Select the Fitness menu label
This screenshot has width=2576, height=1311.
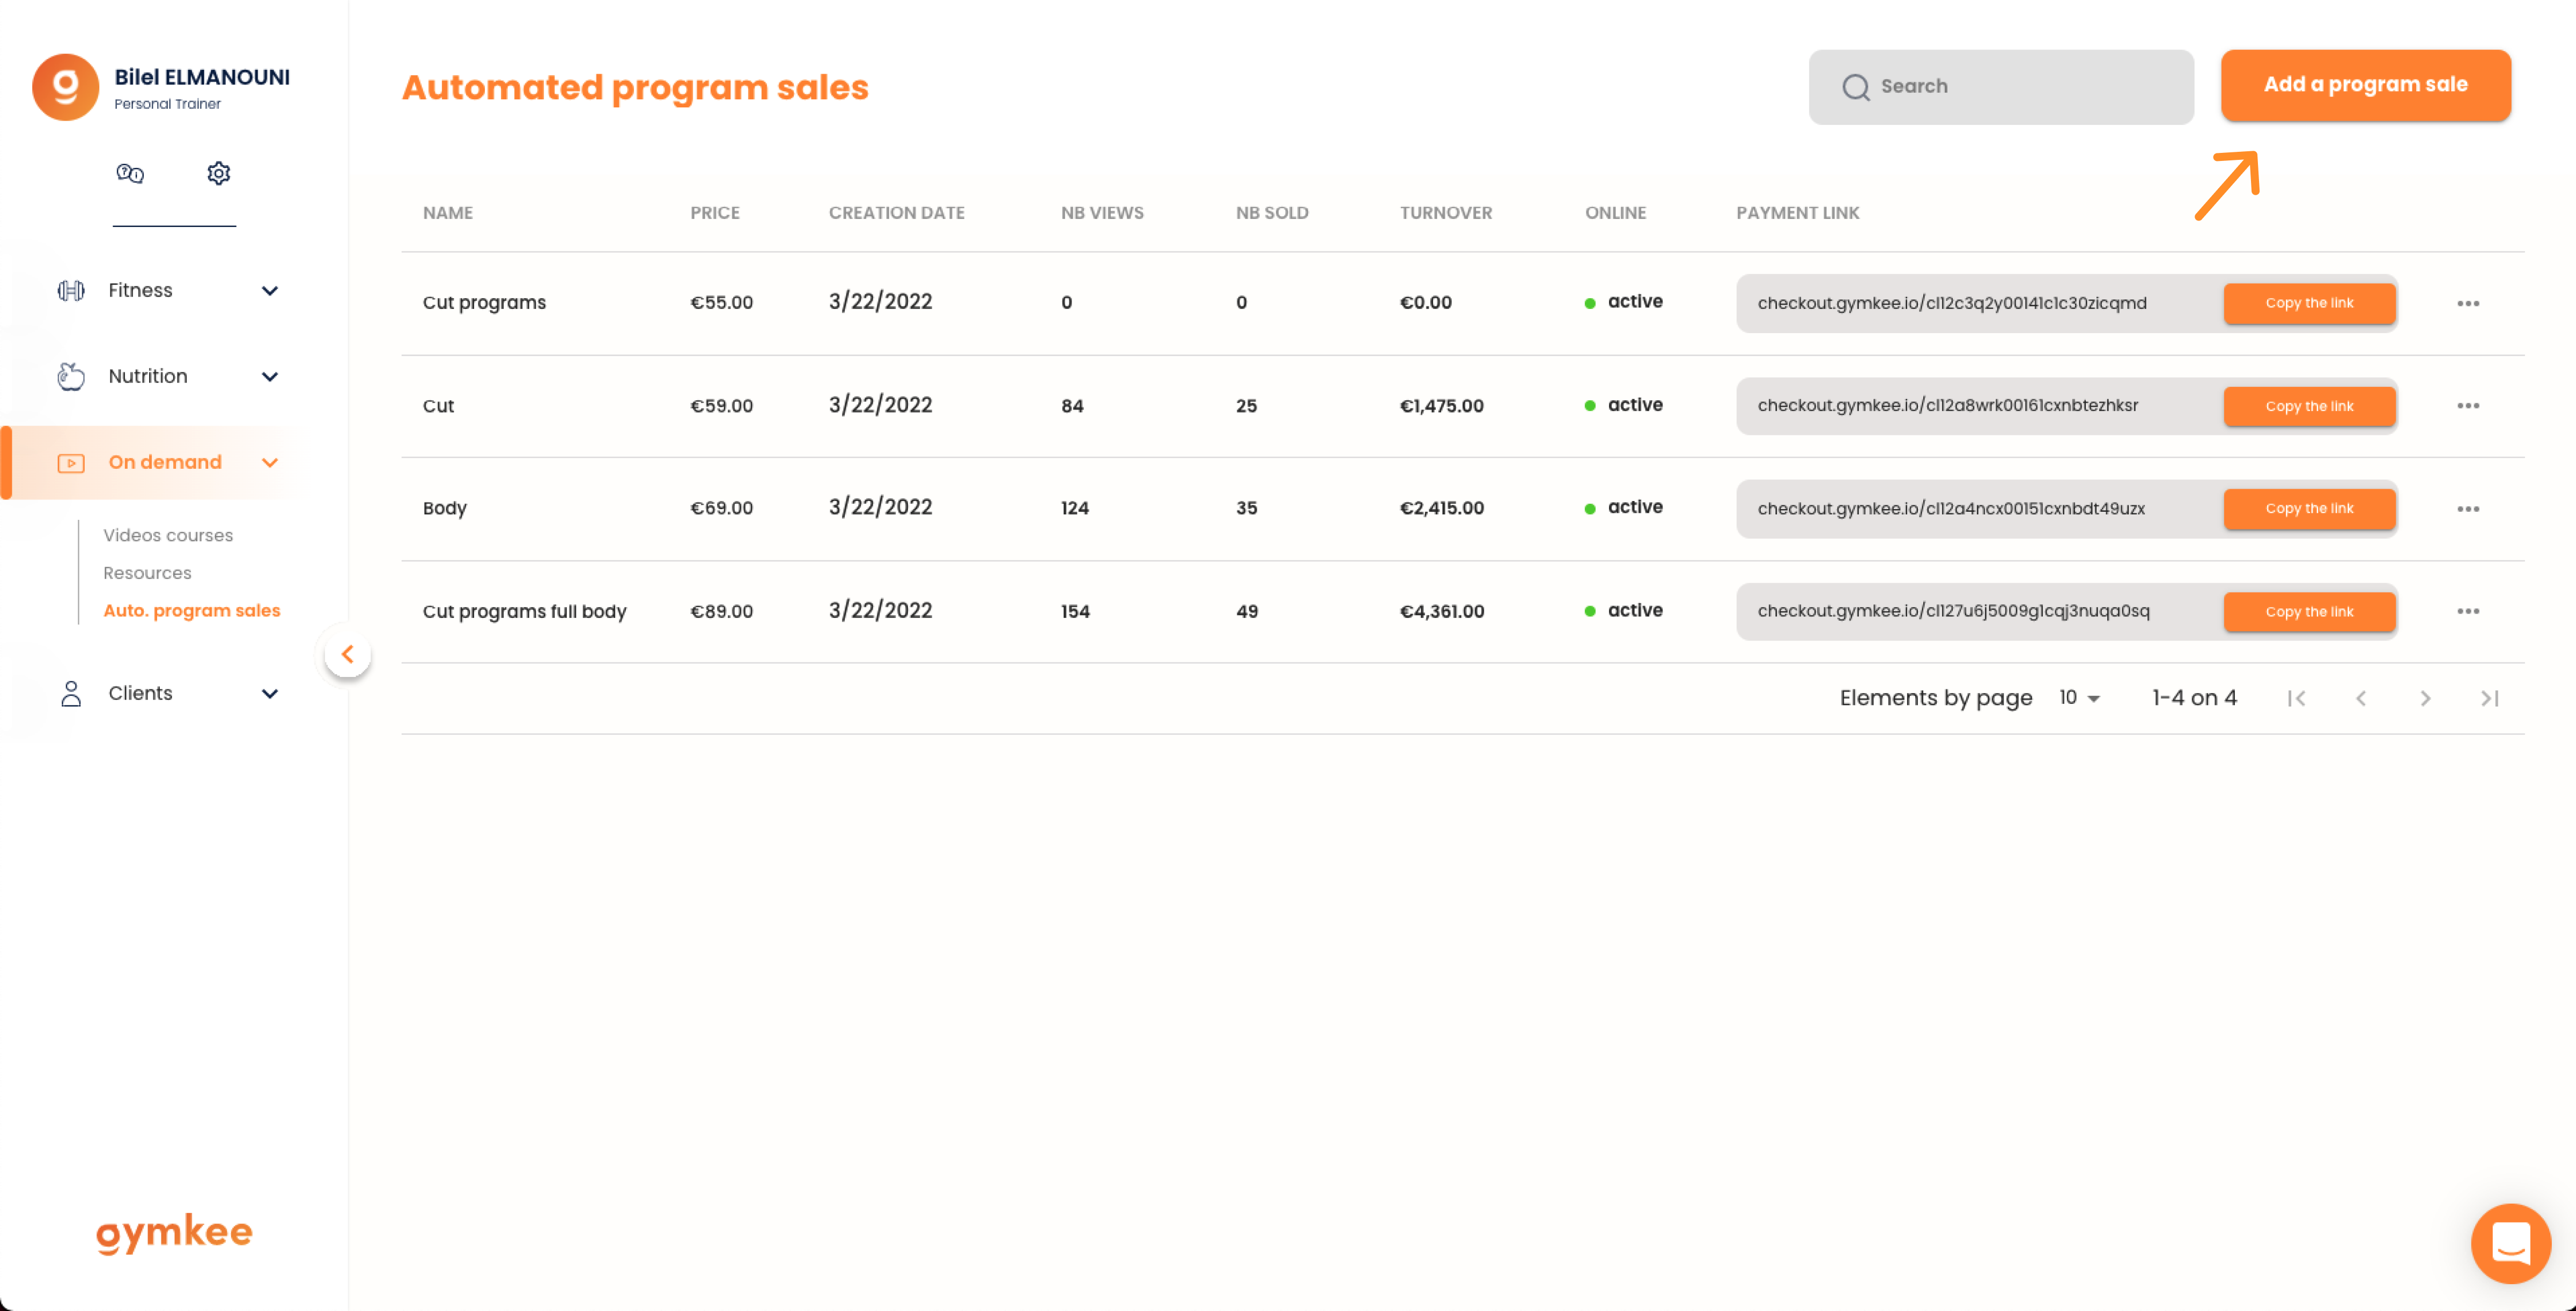140,290
